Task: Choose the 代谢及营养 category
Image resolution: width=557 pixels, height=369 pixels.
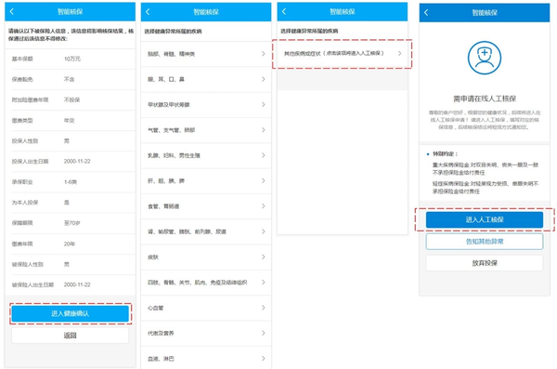Action: pyautogui.click(x=206, y=333)
